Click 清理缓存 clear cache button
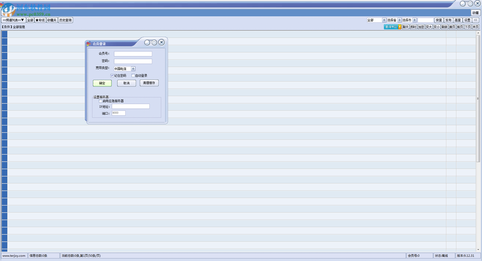The width and height of the screenshot is (482, 261). [x=149, y=83]
